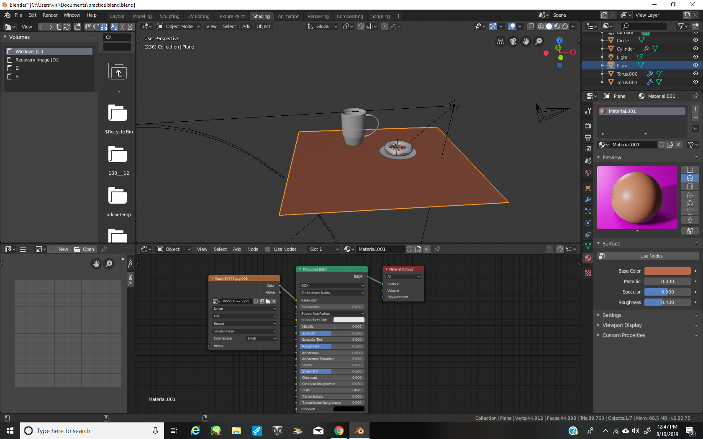703x439 pixels.
Task: Open Modifier Properties with the wrench icon
Action: point(588,200)
